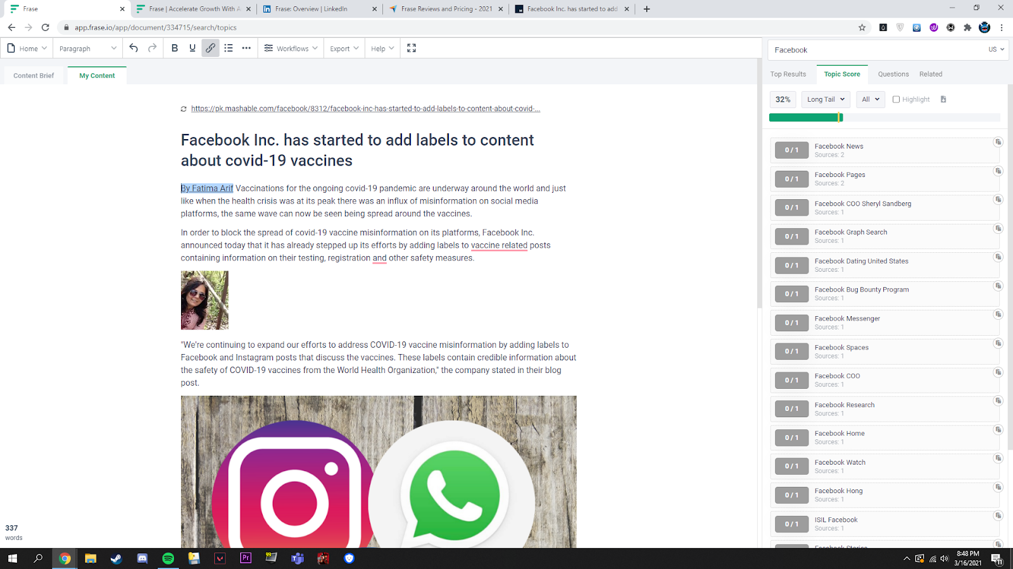Screen dimensions: 1013x569
Task: Open the mashable source URL link
Action: pyautogui.click(x=365, y=109)
